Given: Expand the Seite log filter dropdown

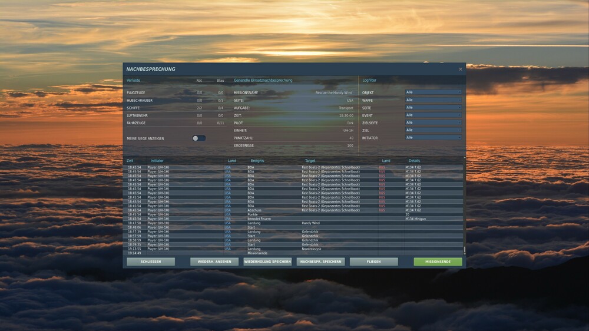Looking at the screenshot, I should (x=433, y=107).
